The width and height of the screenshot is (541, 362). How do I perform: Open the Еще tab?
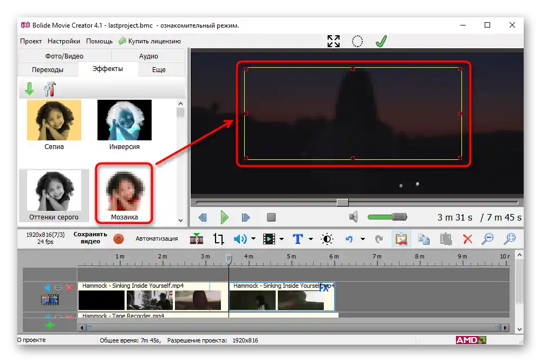pos(159,69)
